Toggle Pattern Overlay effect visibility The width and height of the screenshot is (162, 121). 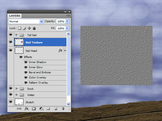(x=26, y=83)
